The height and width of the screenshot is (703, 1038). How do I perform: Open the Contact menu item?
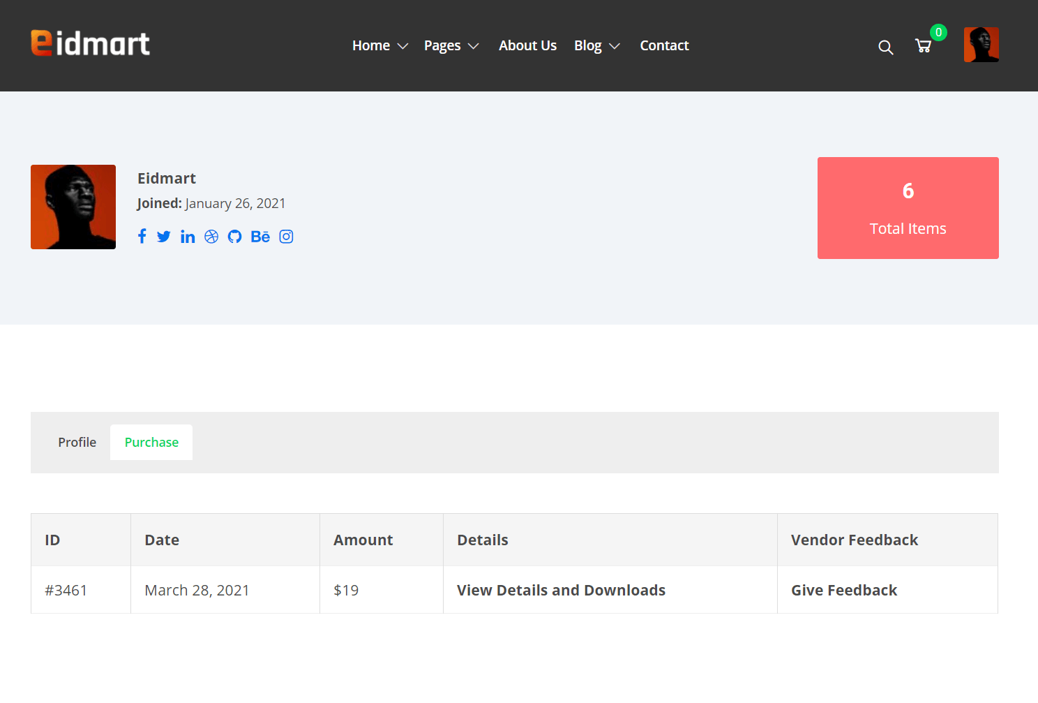[x=664, y=45]
